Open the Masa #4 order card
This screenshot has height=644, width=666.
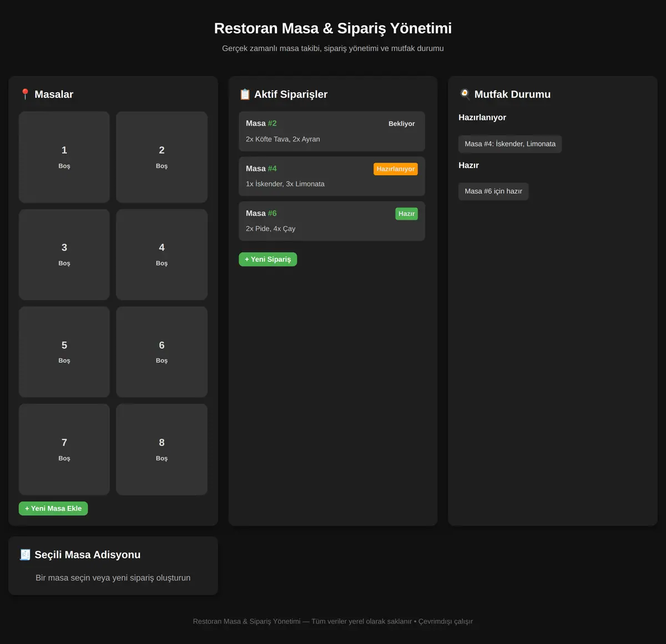click(x=332, y=176)
